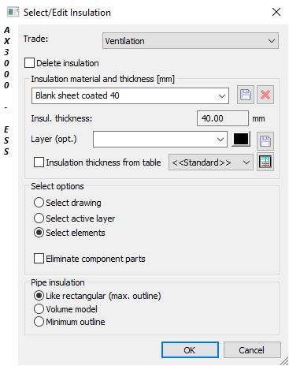Viewport: 289px width, 366px height.
Task: Confirm with the OK button
Action: (x=190, y=350)
